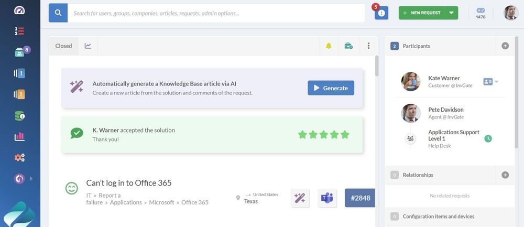Click the Applications breadcrumb category
Viewport: 524px width, 227px height.
pyautogui.click(x=126, y=202)
